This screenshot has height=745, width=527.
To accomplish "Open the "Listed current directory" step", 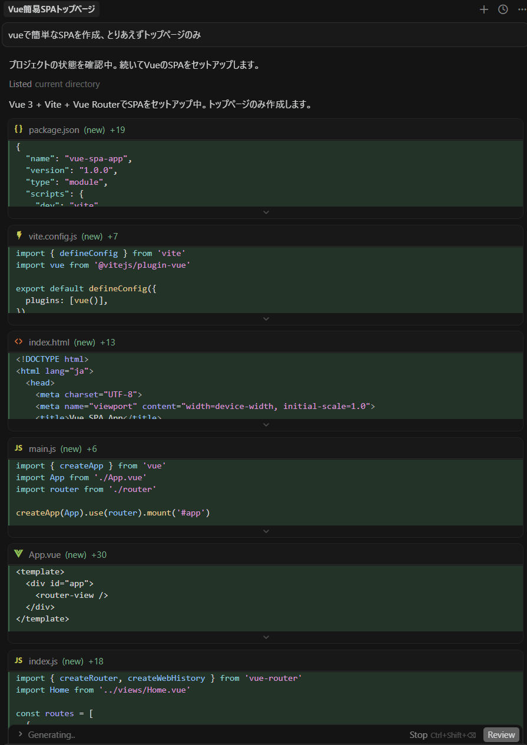I will [54, 84].
